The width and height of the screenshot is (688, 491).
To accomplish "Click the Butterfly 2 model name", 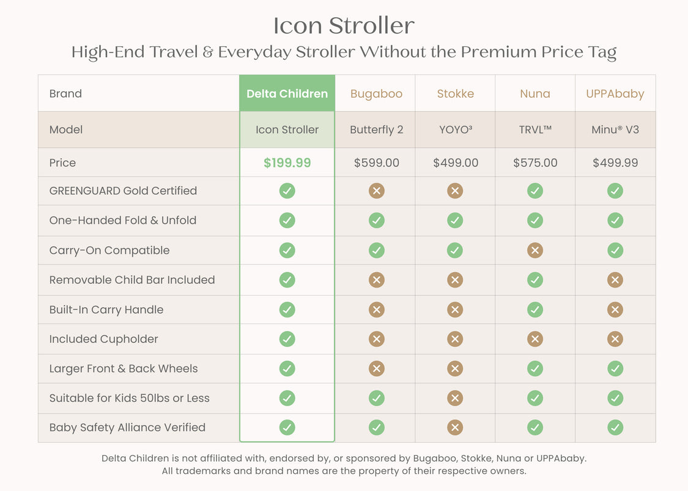I will [377, 130].
